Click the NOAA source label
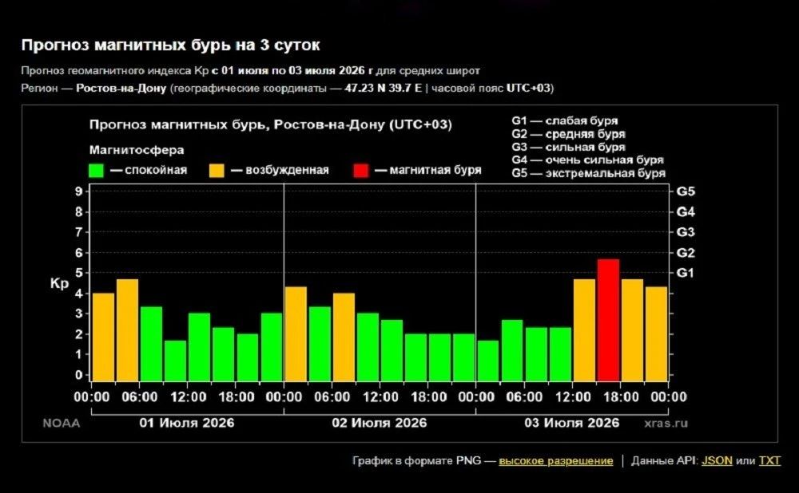Screen dimensions: 799x493 [62, 424]
